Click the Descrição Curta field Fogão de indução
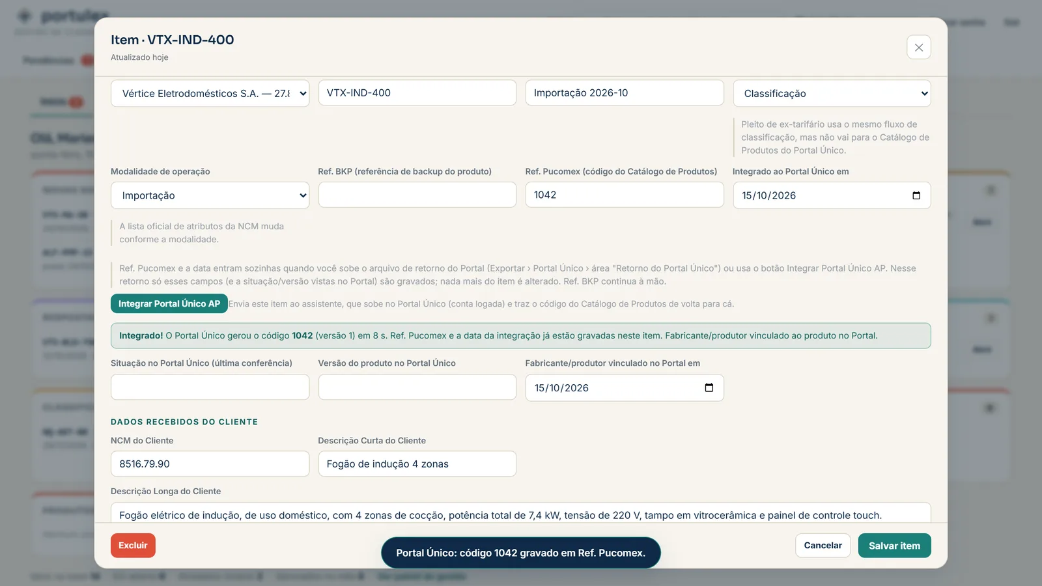Image resolution: width=1042 pixels, height=586 pixels. point(417,464)
